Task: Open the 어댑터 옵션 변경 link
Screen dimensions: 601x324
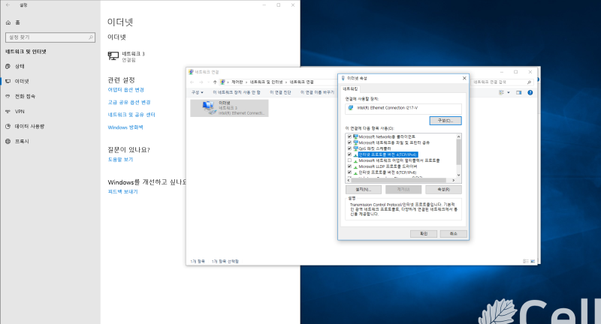Action: (x=125, y=89)
